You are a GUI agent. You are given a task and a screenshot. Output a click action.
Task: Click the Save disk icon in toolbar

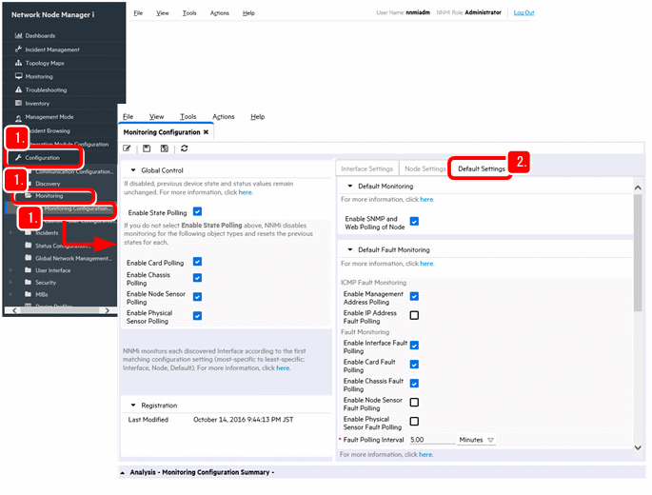[147, 148]
